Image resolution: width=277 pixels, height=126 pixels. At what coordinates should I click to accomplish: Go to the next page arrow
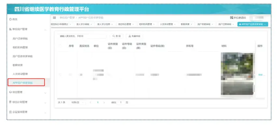click(104, 102)
